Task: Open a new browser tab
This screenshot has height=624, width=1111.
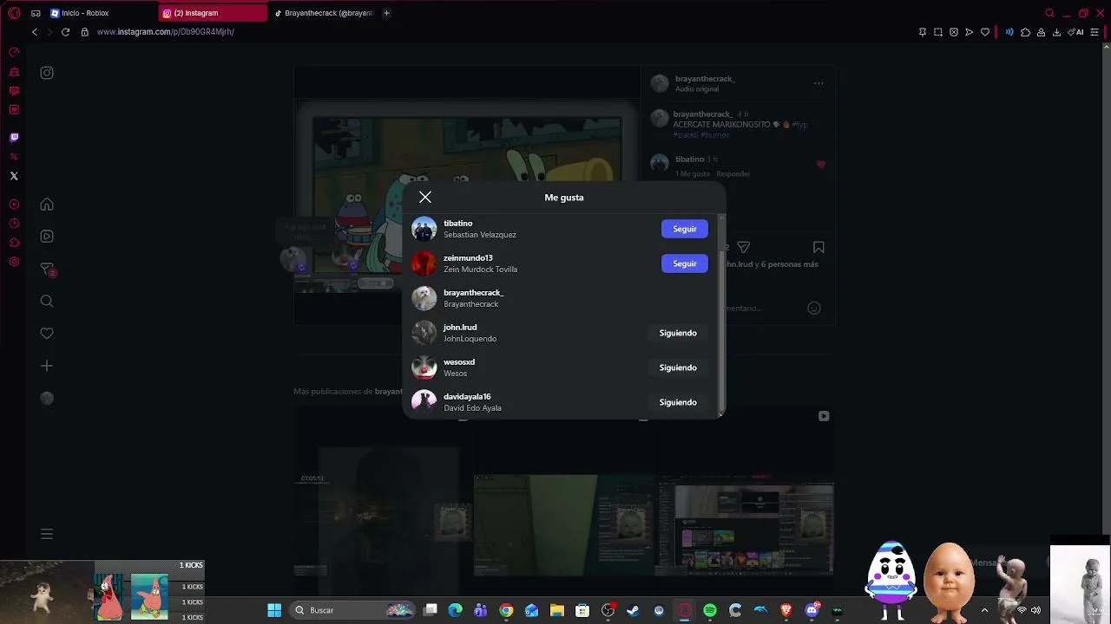Action: click(386, 13)
